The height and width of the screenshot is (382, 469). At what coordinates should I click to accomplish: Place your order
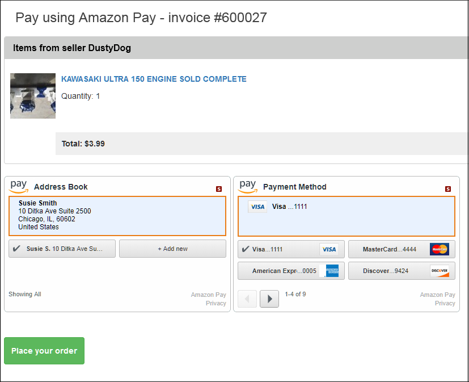[44, 351]
